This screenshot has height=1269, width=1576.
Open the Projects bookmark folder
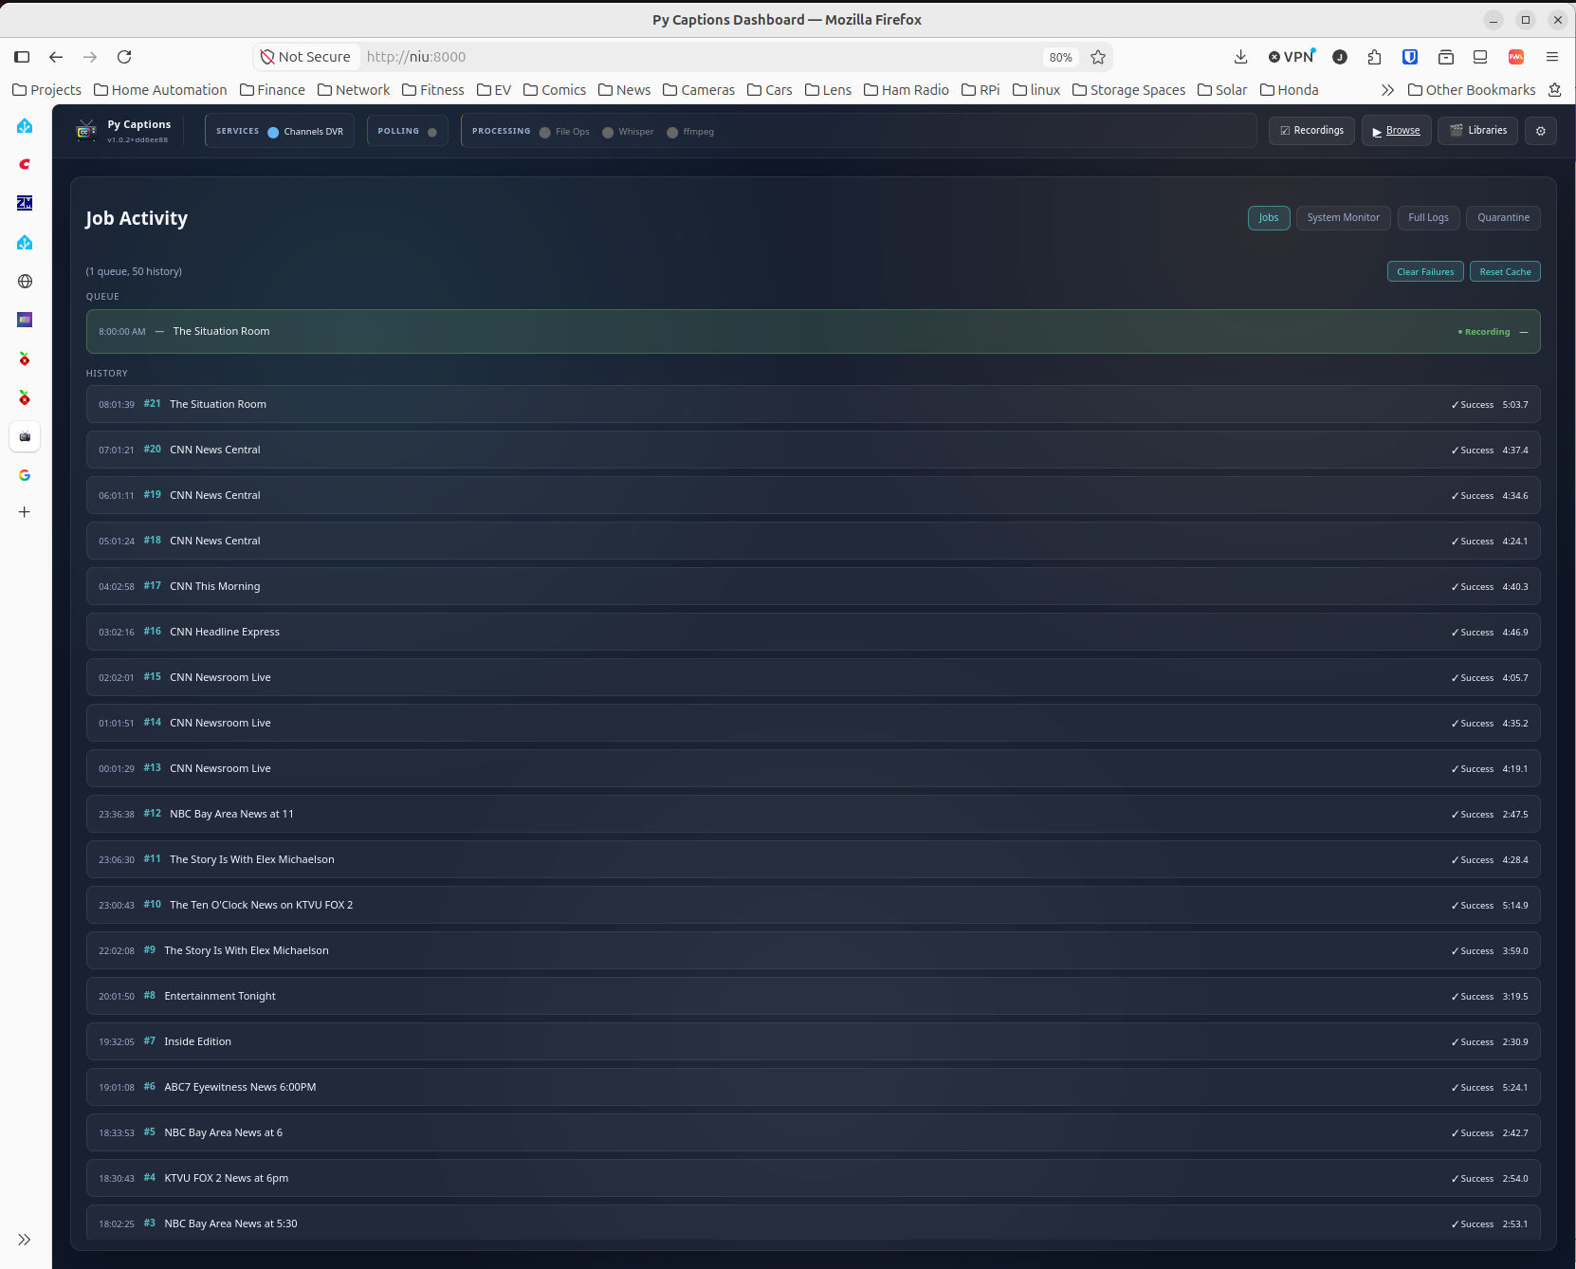click(x=46, y=90)
